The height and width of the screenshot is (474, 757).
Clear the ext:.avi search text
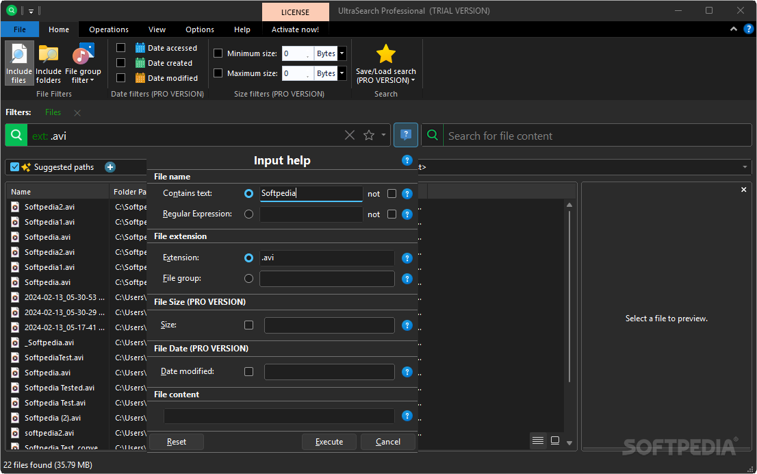pyautogui.click(x=350, y=136)
